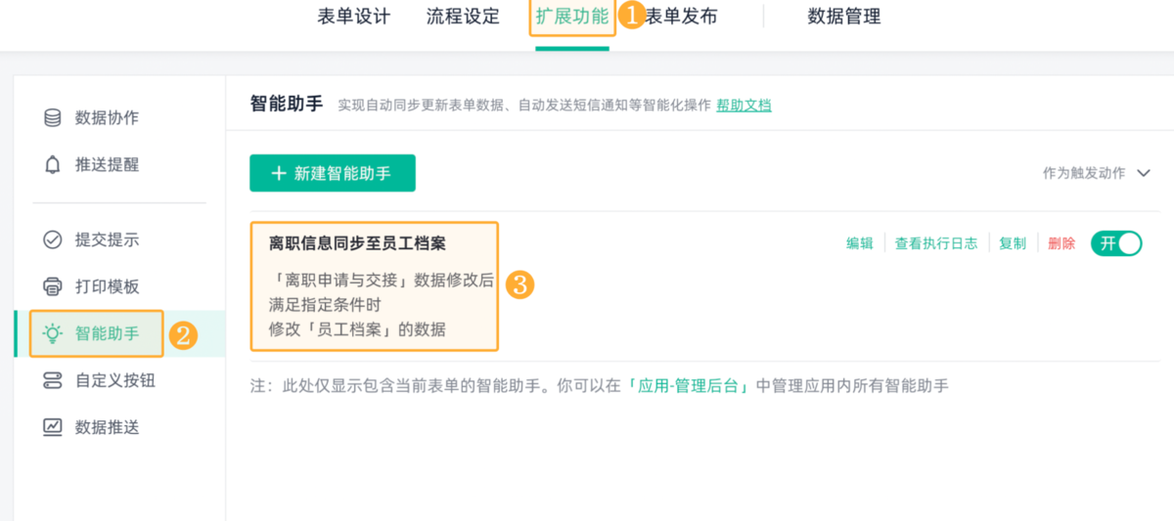Click the 提交提示 checkmark circle icon

pyautogui.click(x=53, y=239)
